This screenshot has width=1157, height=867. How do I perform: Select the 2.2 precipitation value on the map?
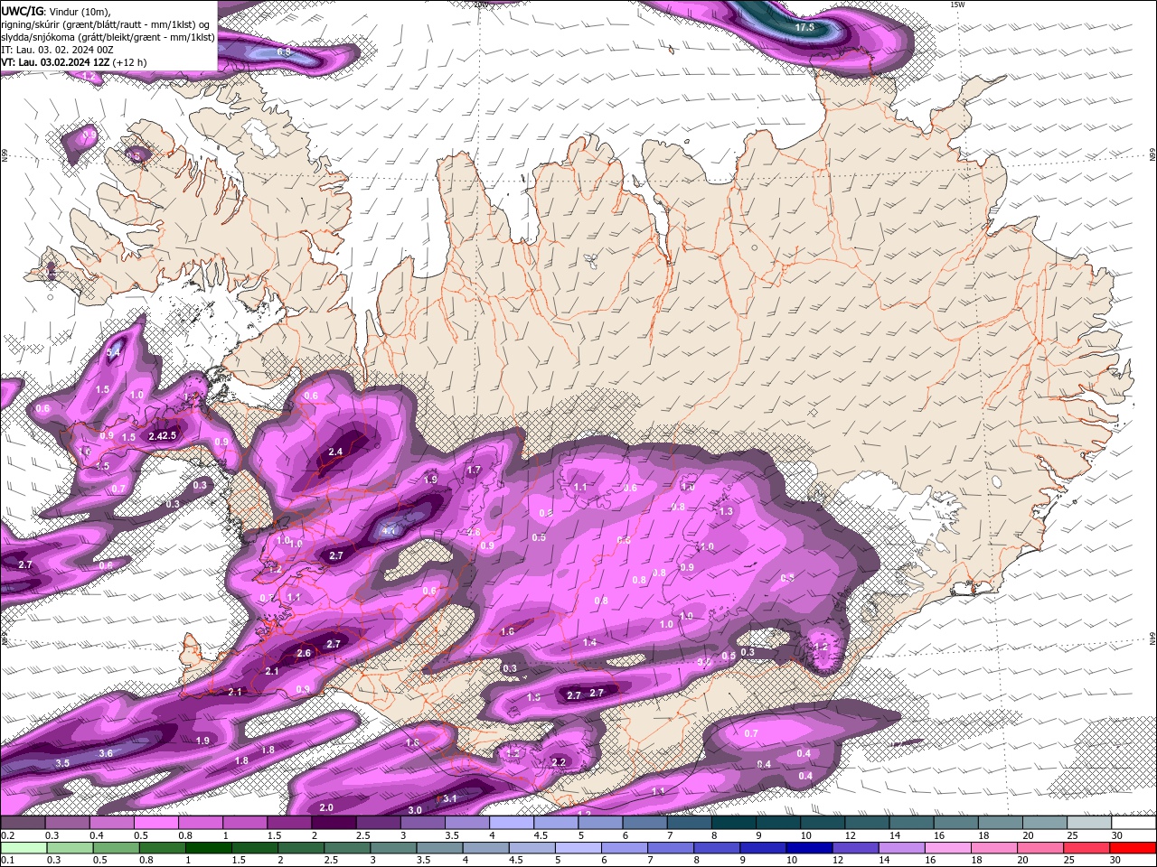click(x=559, y=762)
